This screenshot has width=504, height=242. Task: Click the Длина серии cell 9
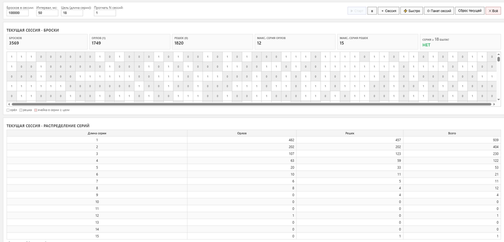point(97,195)
